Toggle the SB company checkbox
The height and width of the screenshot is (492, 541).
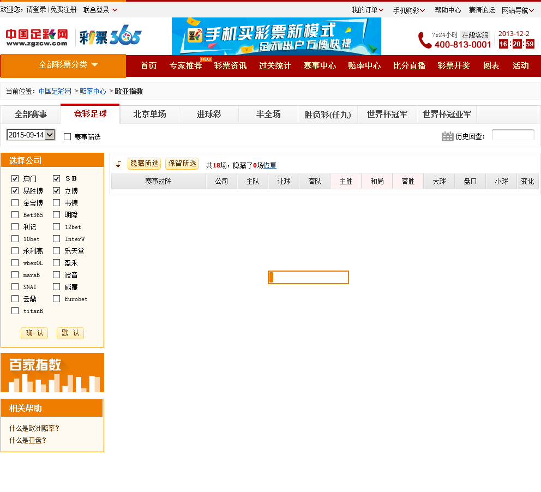[x=57, y=178]
